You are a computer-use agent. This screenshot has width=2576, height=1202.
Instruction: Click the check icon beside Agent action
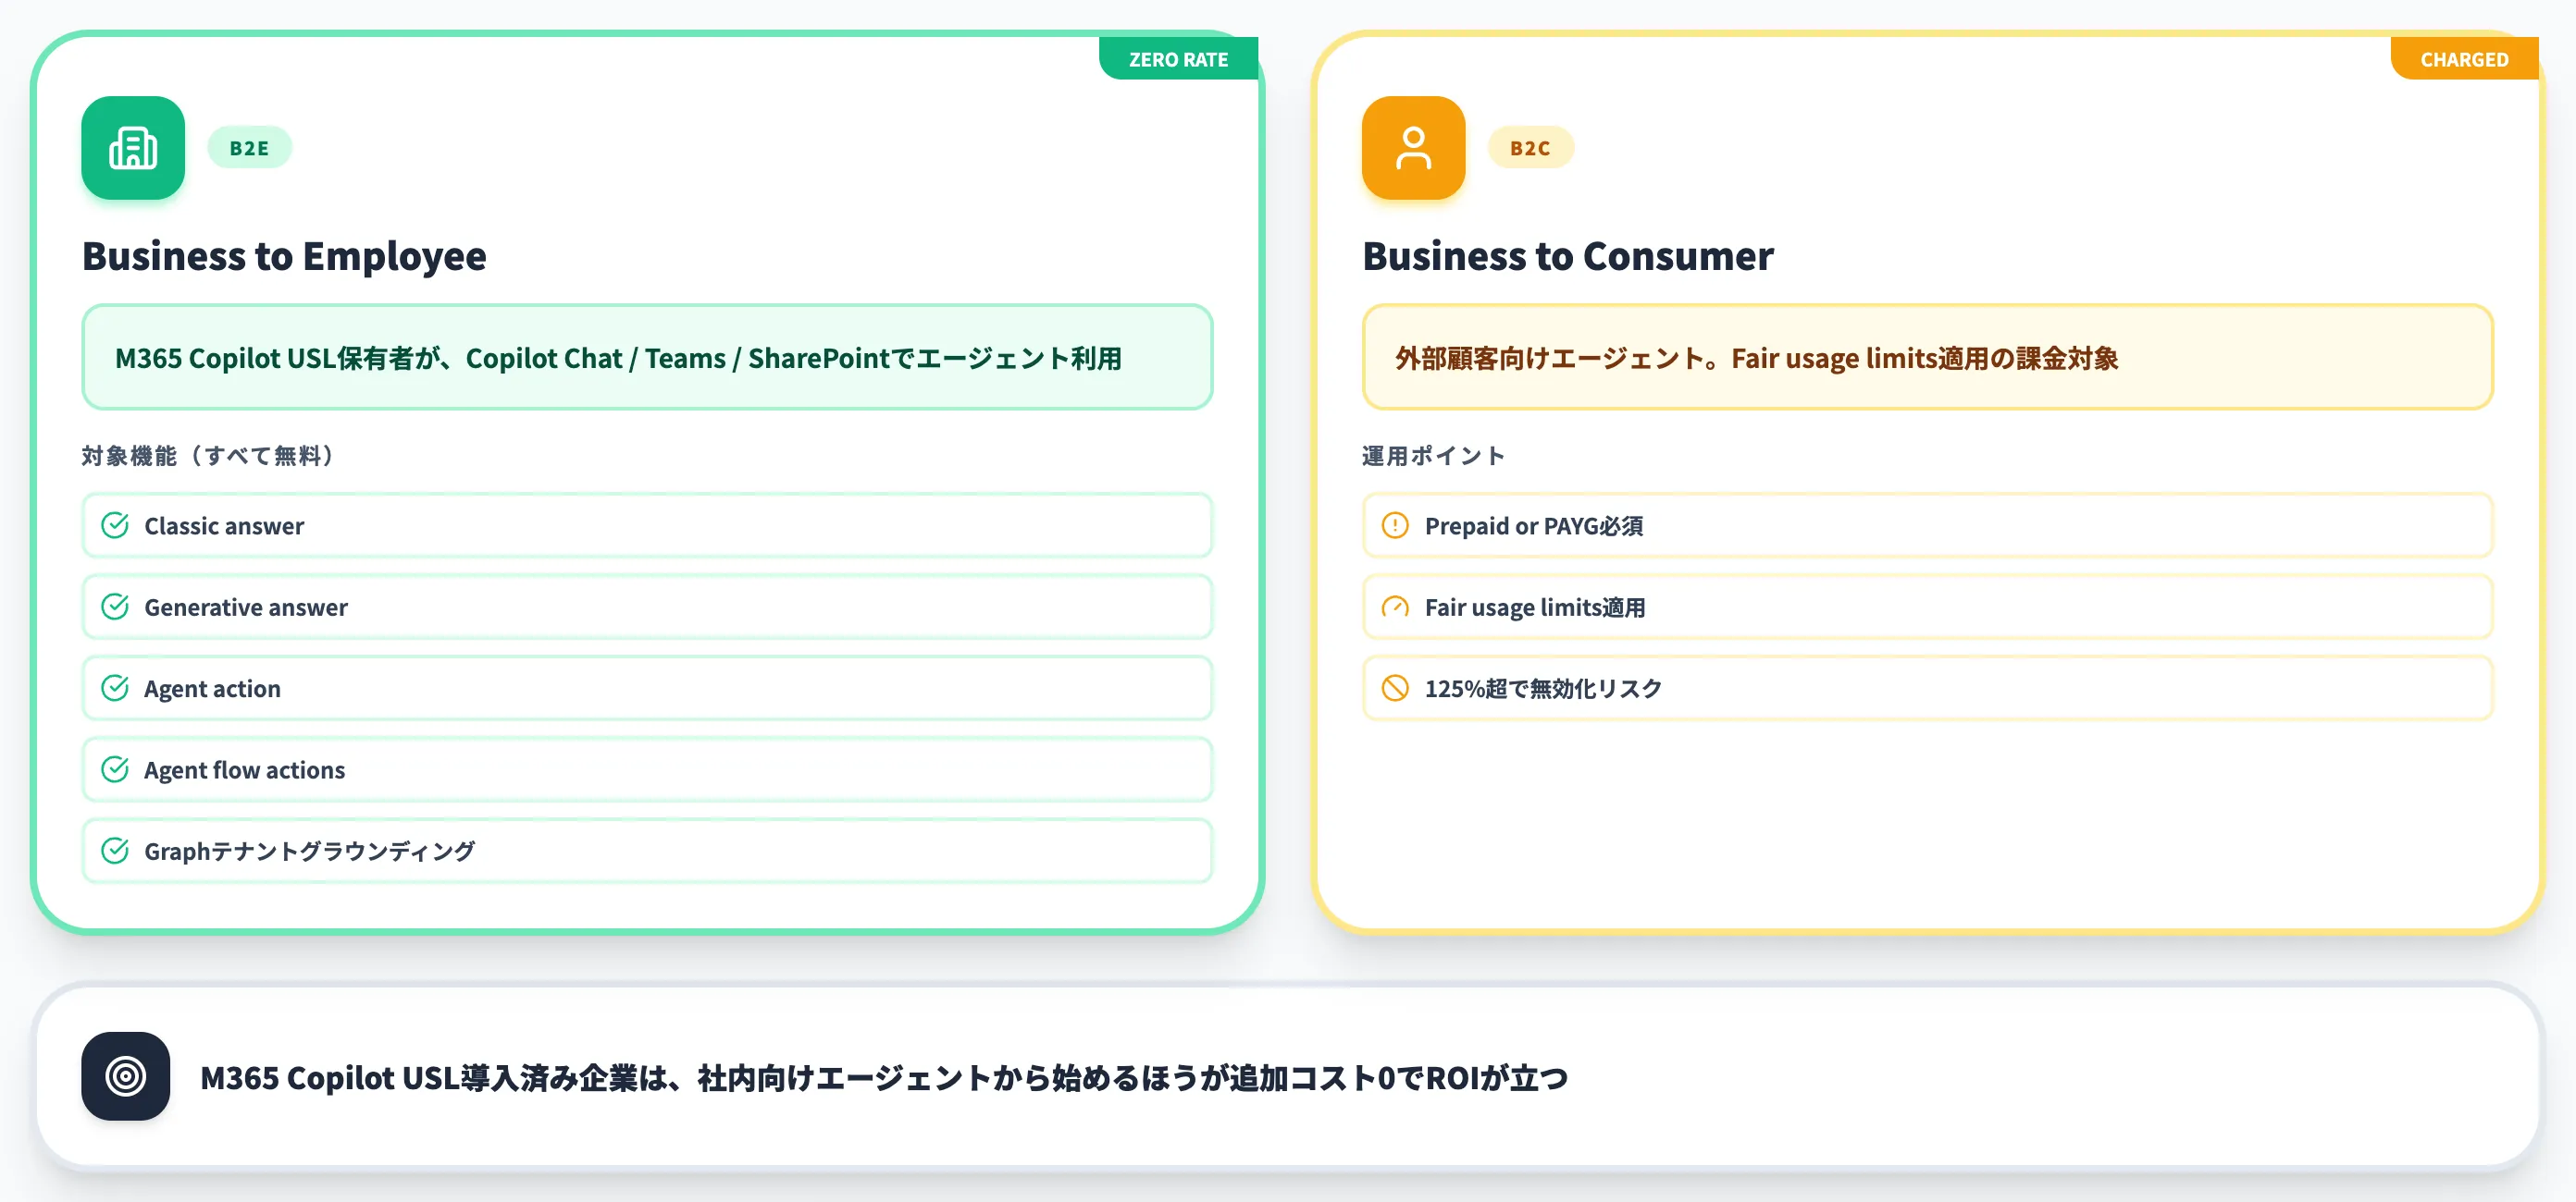115,689
